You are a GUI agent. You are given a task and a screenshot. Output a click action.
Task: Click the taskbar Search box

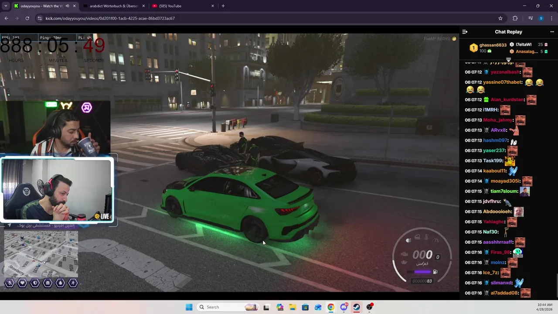pos(227,307)
